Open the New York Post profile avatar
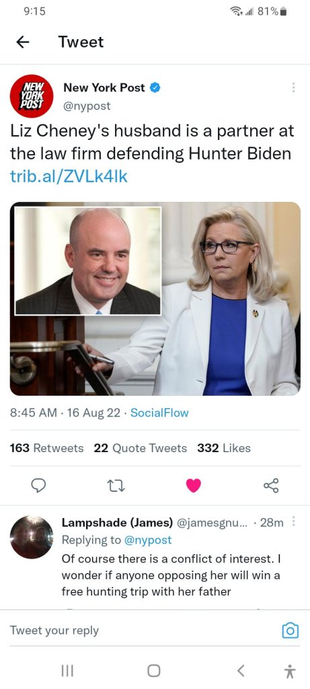The width and height of the screenshot is (310, 689). (x=32, y=96)
